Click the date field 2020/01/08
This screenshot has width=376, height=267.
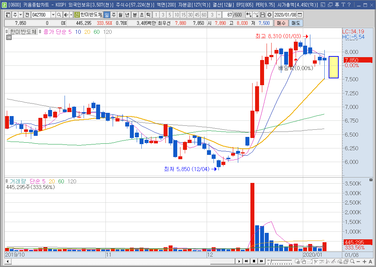click(x=285, y=15)
